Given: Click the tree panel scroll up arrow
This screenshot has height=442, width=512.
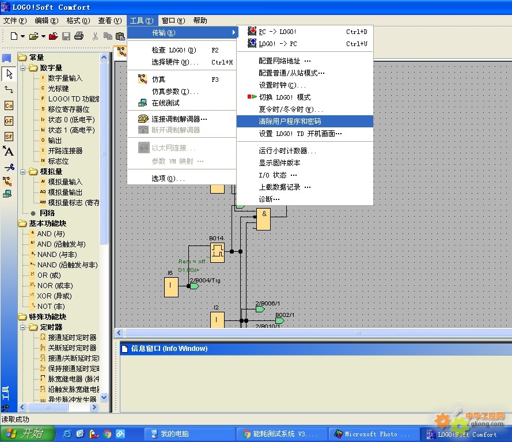Looking at the screenshot, I should tap(104, 58).
